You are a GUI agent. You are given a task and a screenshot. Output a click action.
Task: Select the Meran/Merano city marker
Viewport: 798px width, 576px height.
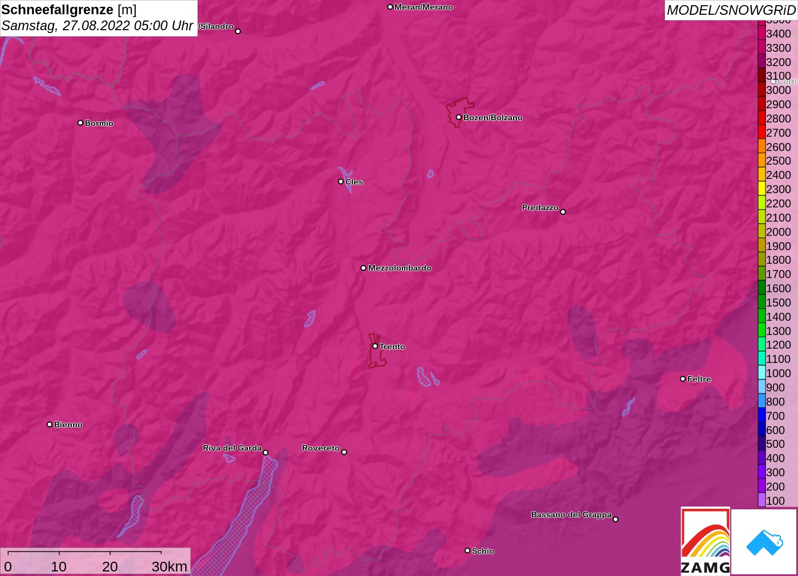(390, 7)
